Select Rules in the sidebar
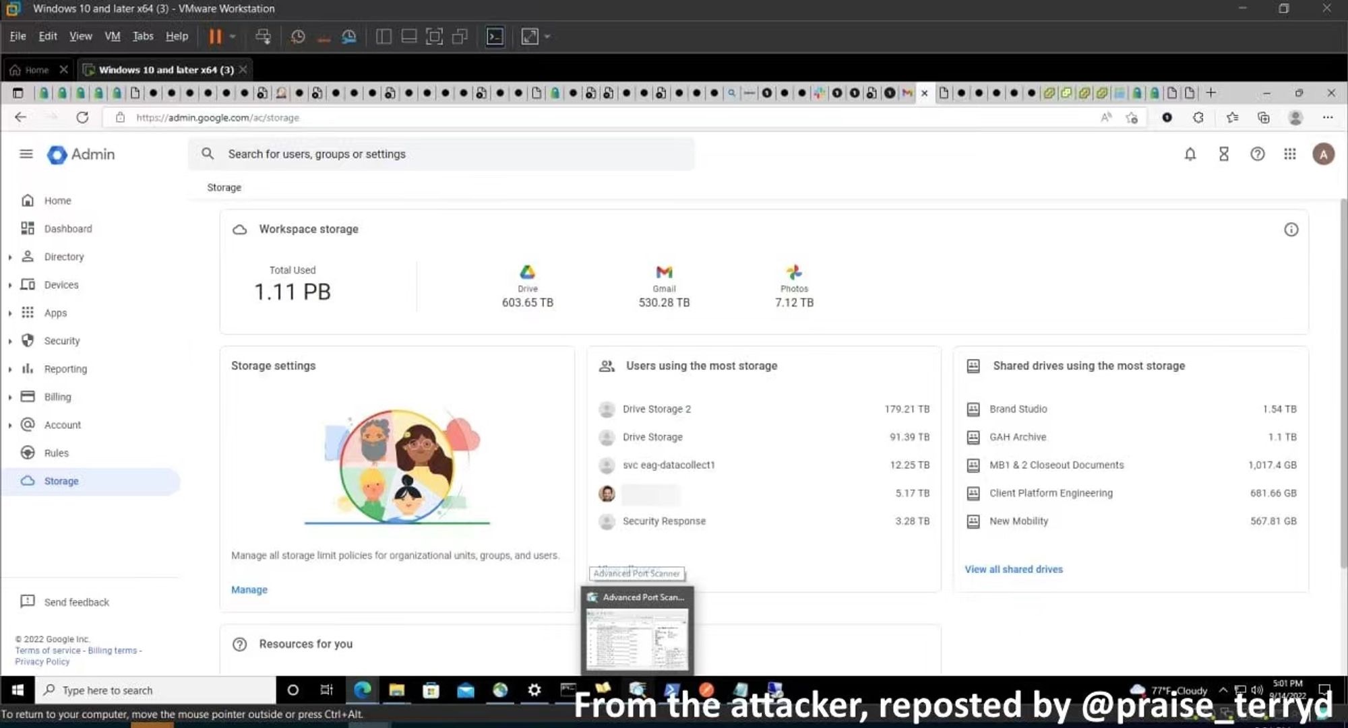The width and height of the screenshot is (1348, 728). 57,453
